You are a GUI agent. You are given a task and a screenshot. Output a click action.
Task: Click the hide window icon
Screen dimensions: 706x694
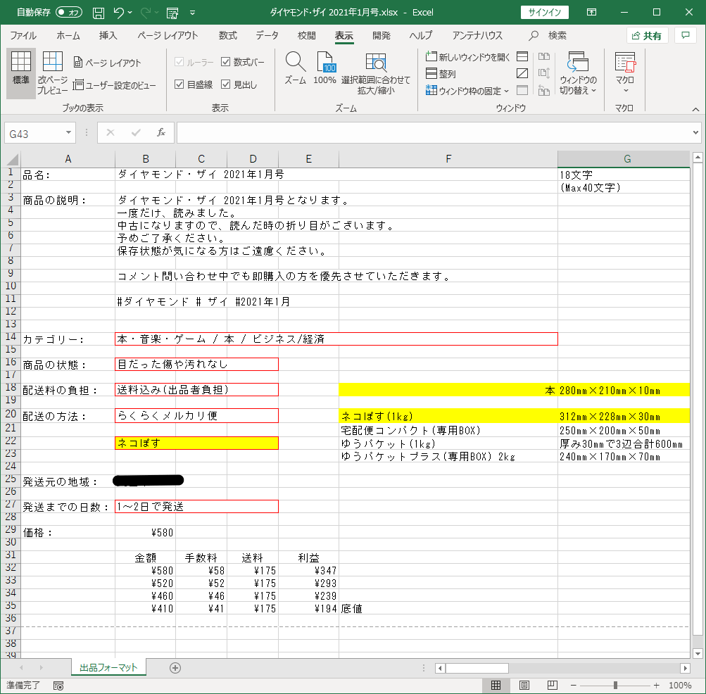522,73
